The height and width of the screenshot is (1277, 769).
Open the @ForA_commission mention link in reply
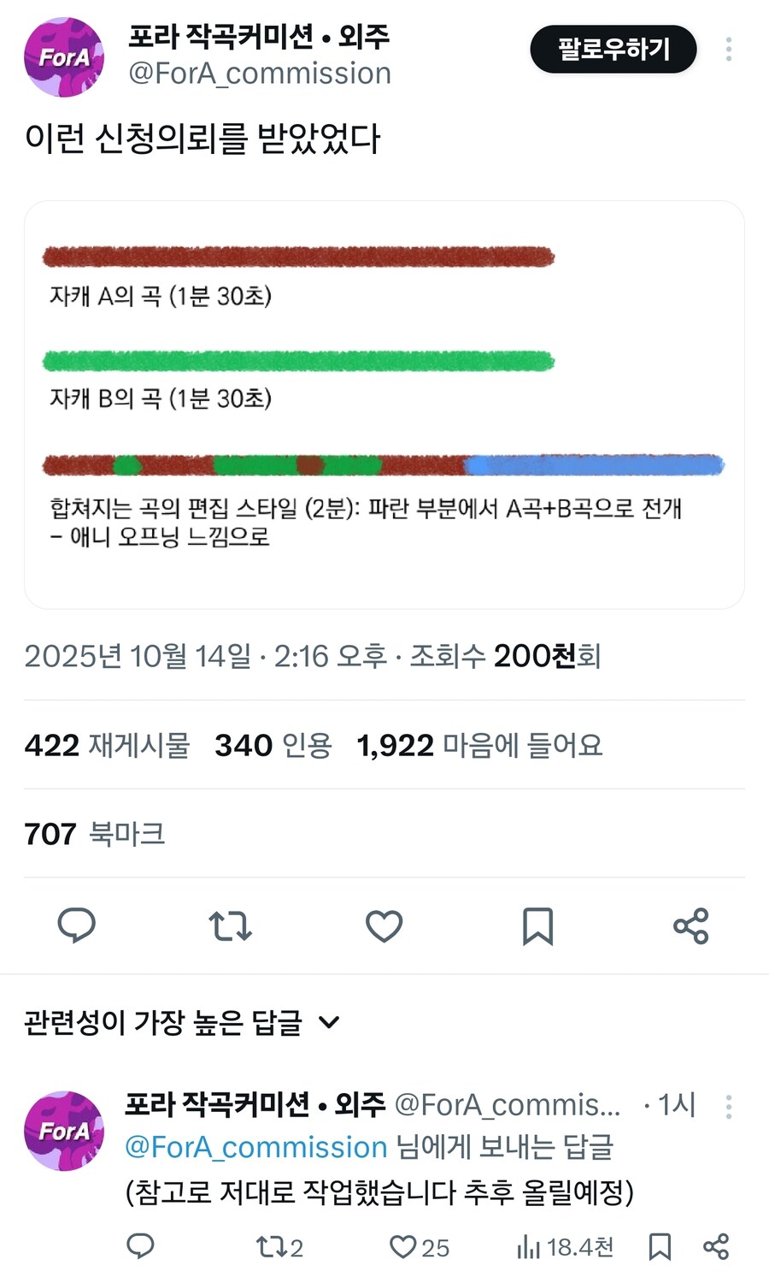tap(256, 1147)
